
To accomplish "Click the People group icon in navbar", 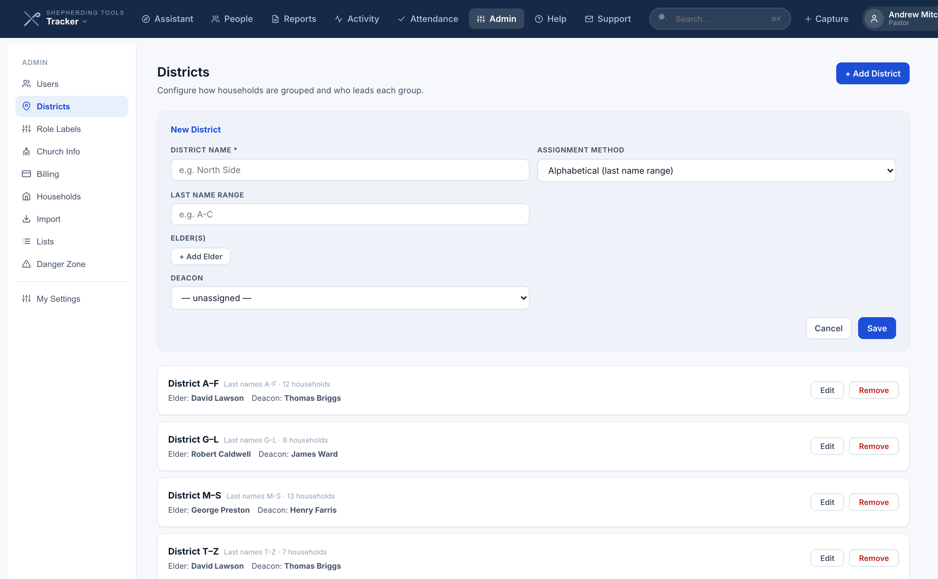I will [x=215, y=19].
